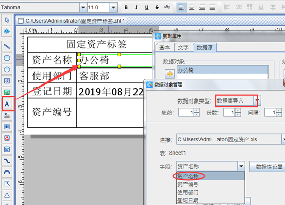The height and width of the screenshot is (205, 285).
Task: Increase the 间隔 value with up arrow
Action: (x=279, y=110)
